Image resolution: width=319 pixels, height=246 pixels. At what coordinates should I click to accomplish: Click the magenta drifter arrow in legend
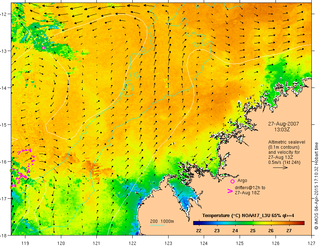click(230, 191)
